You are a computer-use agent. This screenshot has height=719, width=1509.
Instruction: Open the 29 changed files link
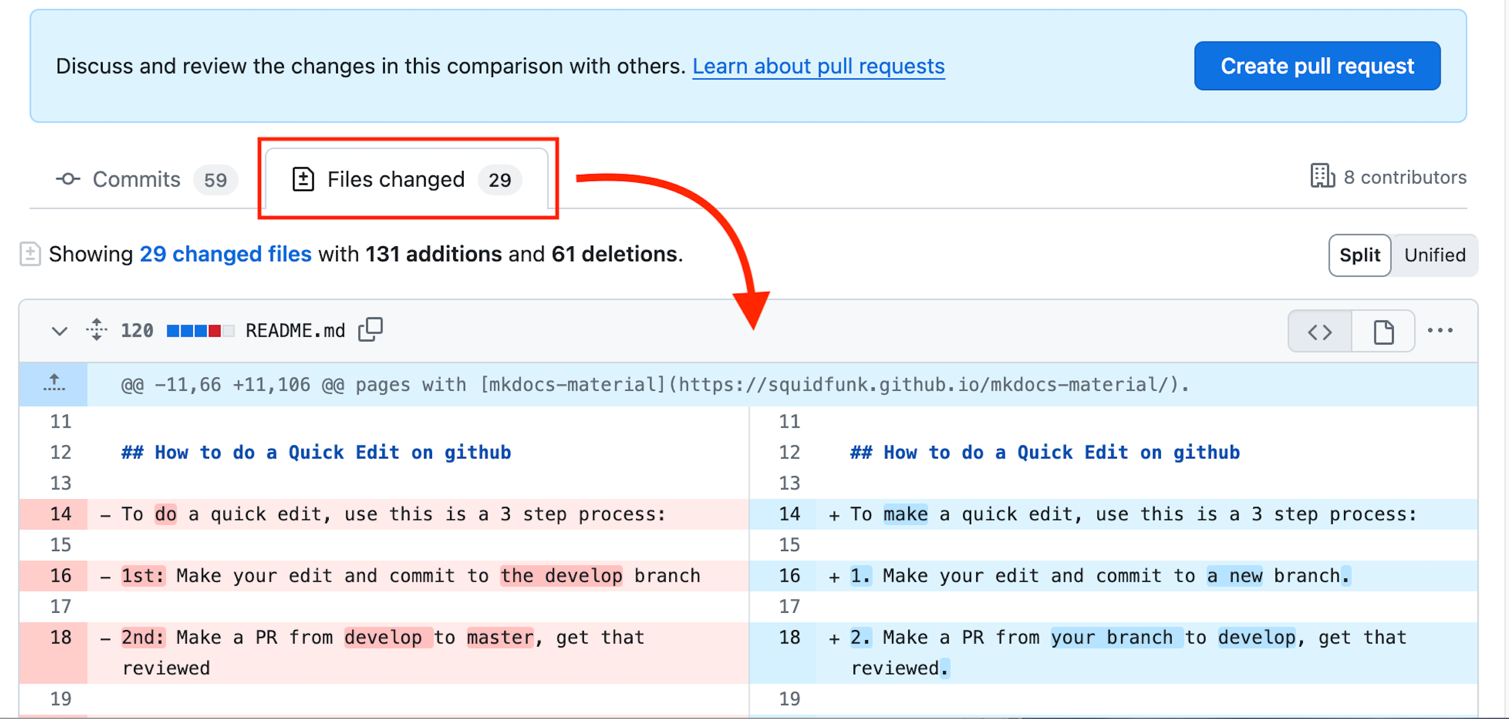pyautogui.click(x=225, y=254)
